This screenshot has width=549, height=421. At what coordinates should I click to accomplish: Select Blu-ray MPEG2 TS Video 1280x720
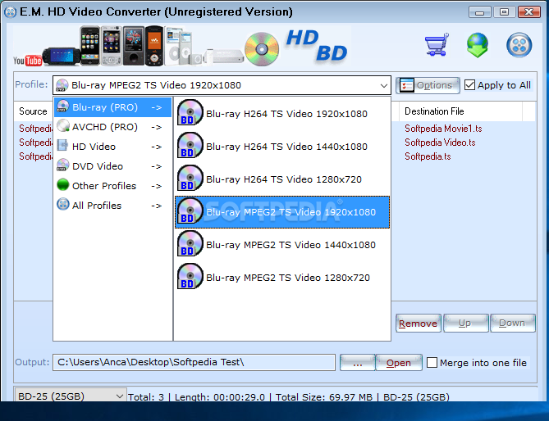pos(282,278)
